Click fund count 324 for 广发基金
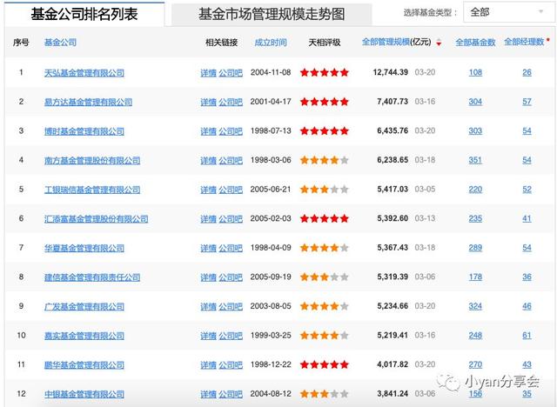Viewport: 557px width, 407px height. pos(475,306)
